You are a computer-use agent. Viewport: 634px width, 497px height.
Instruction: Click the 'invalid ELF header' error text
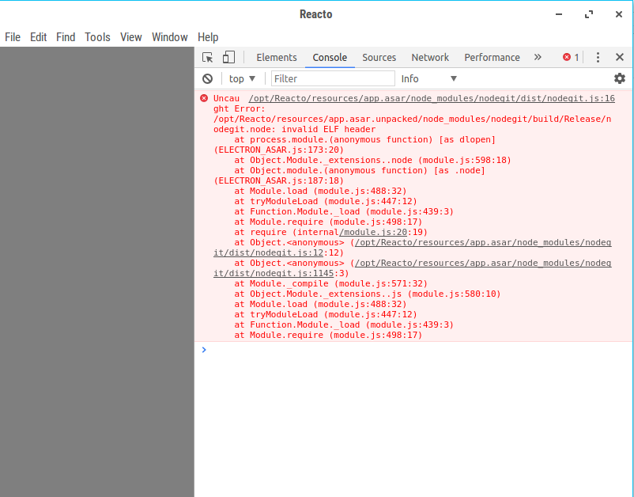click(x=329, y=130)
